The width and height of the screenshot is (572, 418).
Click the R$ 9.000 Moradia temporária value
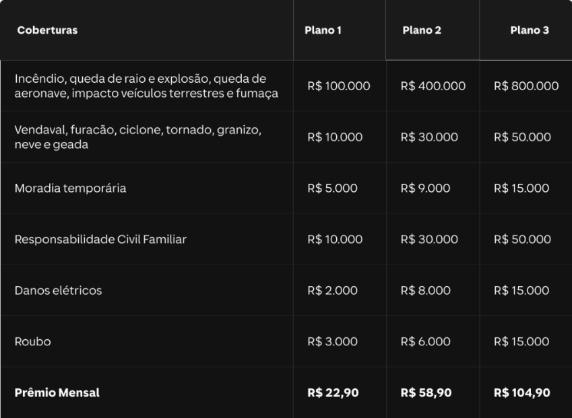[x=425, y=188]
